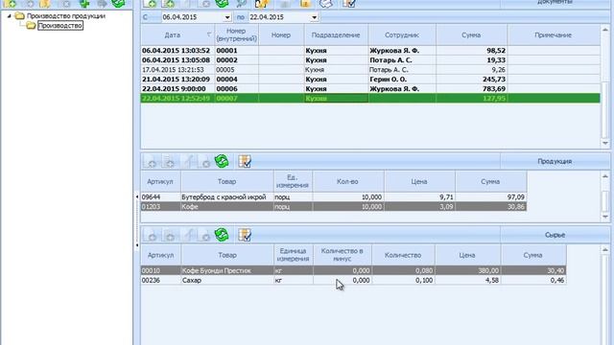
Task: Sort Сырье by Единица измерения header
Action: [294, 255]
